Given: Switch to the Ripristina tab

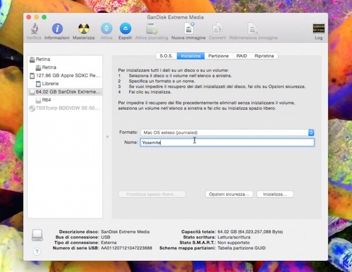Looking at the screenshot, I should point(264,56).
